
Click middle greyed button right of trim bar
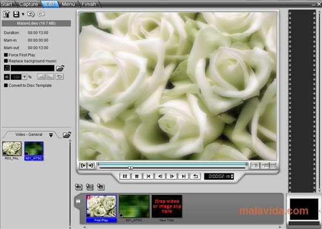tap(265, 166)
